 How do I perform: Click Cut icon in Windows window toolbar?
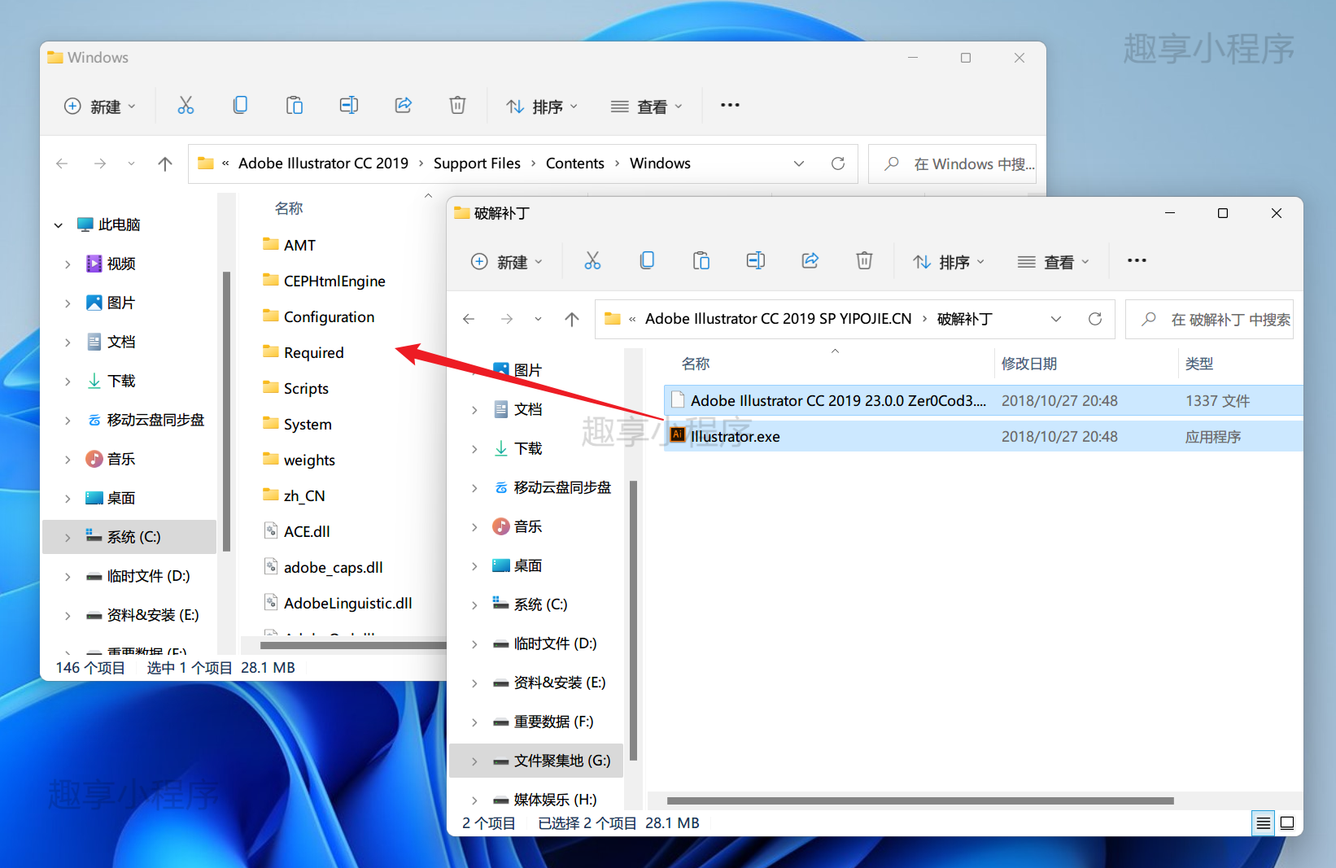click(186, 105)
